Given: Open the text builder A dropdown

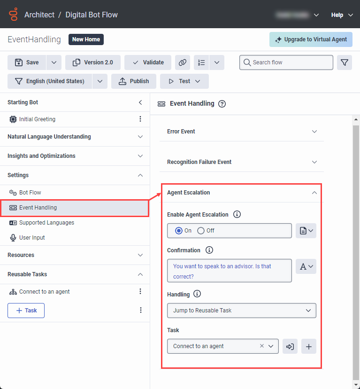Looking at the screenshot, I should pos(306,266).
